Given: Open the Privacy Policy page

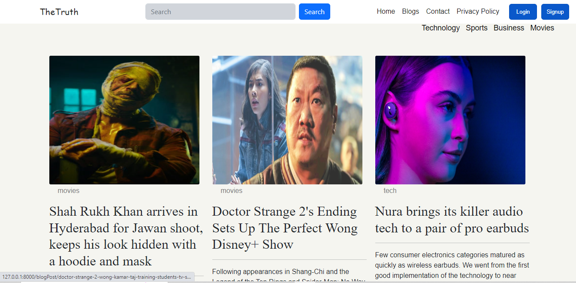Looking at the screenshot, I should point(478,12).
